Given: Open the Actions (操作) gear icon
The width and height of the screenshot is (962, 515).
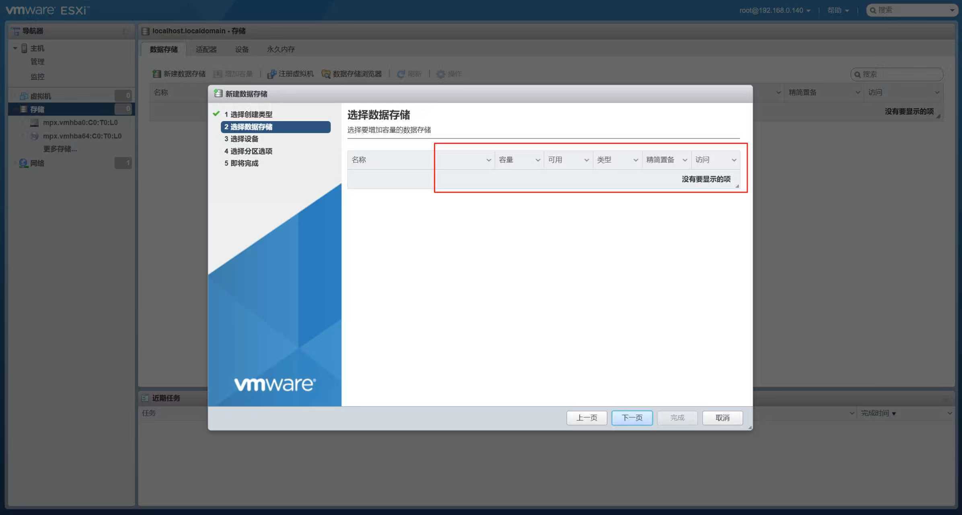Looking at the screenshot, I should (x=441, y=74).
